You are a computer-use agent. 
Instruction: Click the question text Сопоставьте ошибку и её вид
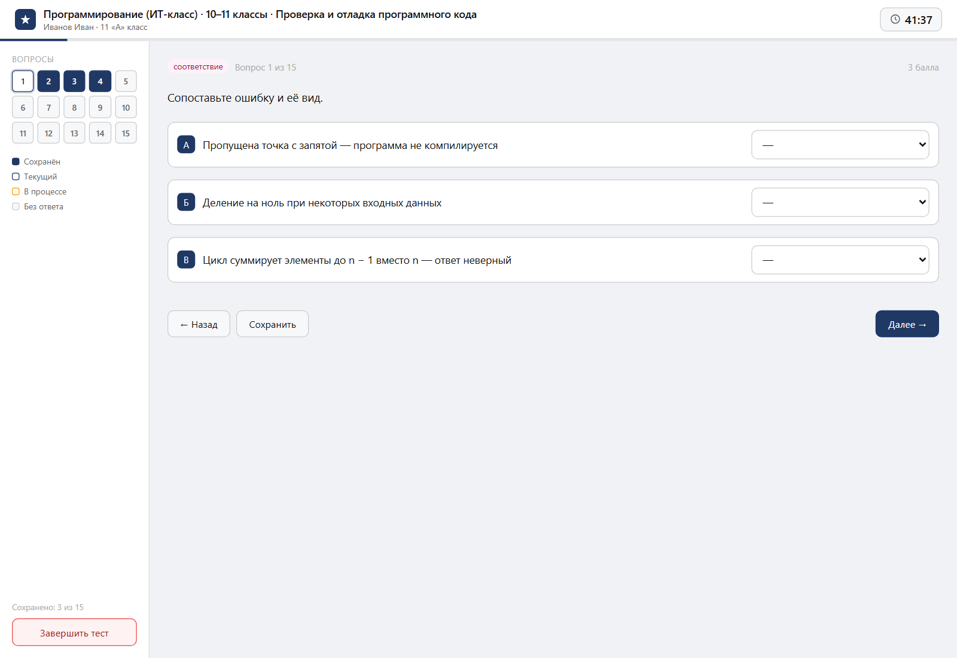[245, 98]
